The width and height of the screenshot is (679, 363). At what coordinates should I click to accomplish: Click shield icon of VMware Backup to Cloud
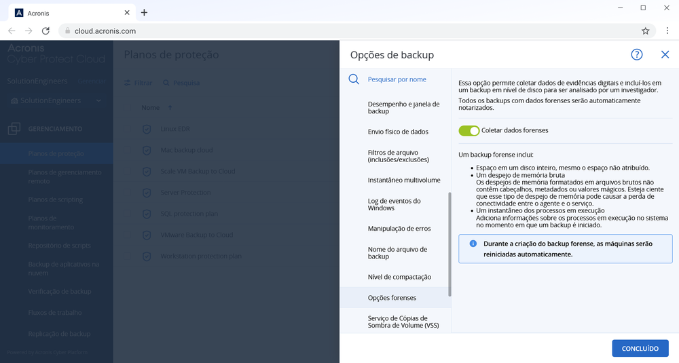[147, 235]
